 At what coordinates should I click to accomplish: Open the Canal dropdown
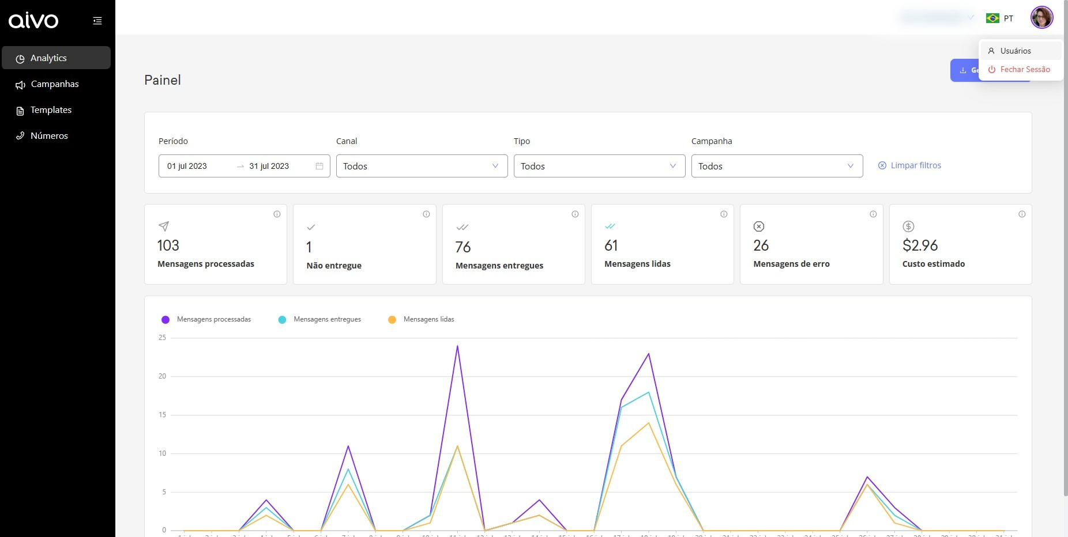[422, 166]
